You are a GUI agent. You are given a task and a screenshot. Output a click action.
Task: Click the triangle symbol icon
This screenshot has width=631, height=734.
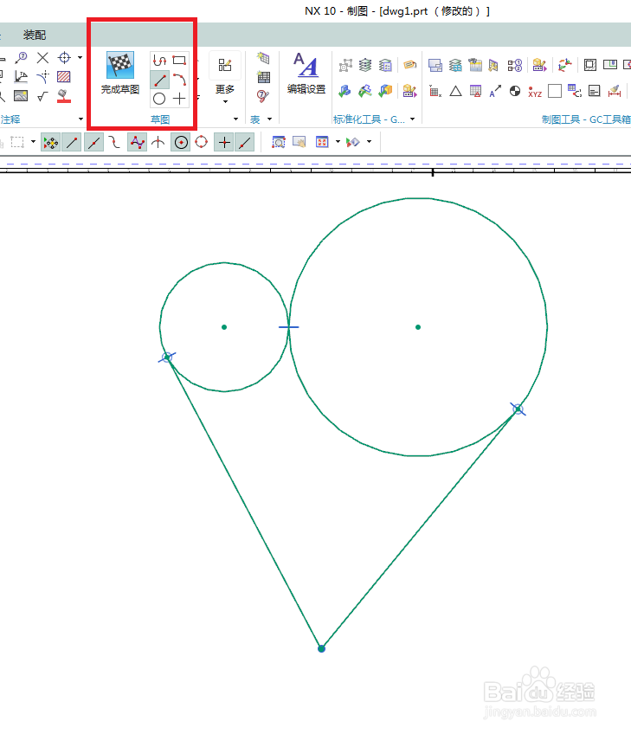pyautogui.click(x=455, y=91)
